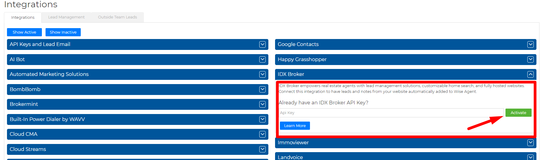The image size is (541, 160).
Task: Click the AI Bot header title
Action: (x=17, y=59)
